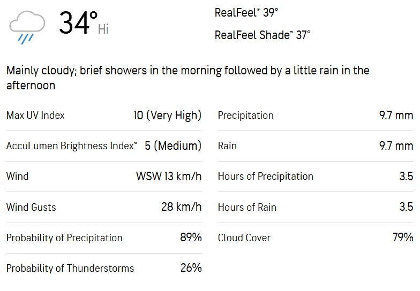Image resolution: width=420 pixels, height=291 pixels.
Task: Click the WSW 13 km/h wind value
Action: (169, 177)
